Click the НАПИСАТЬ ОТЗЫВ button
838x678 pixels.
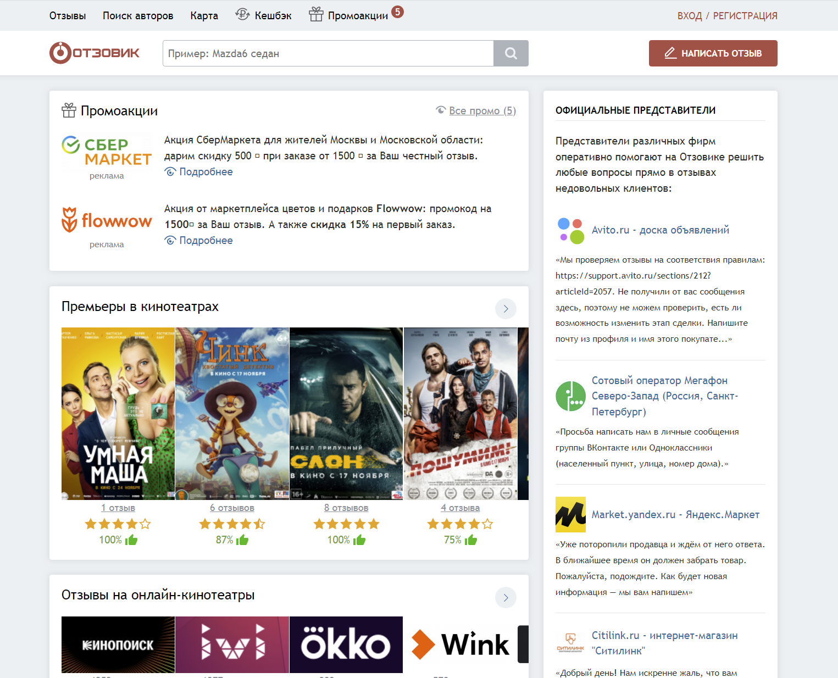click(x=713, y=53)
